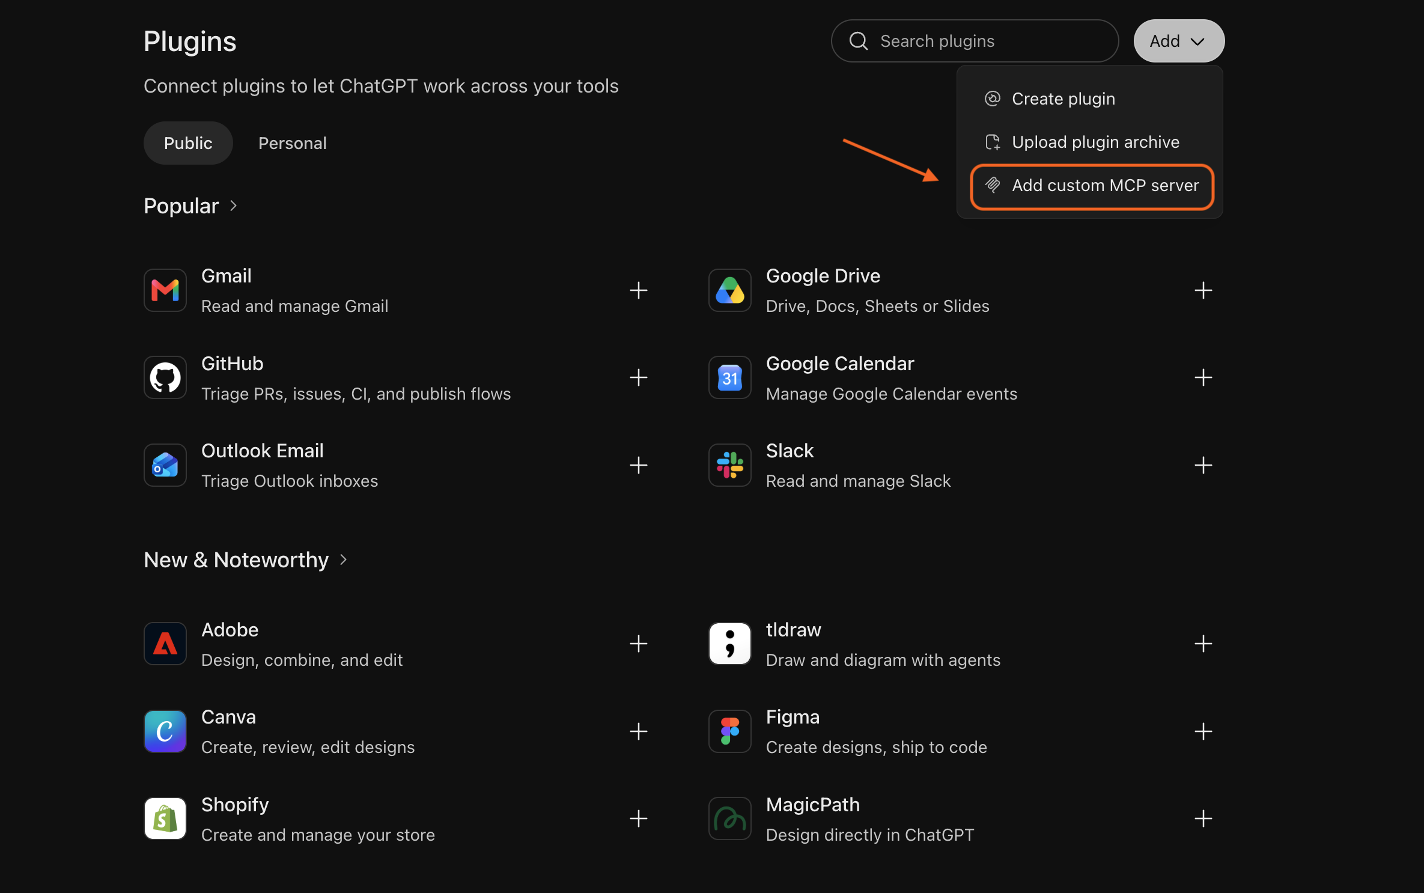The height and width of the screenshot is (893, 1424).
Task: Add the Google Calendar plugin with plus
Action: 1203,377
